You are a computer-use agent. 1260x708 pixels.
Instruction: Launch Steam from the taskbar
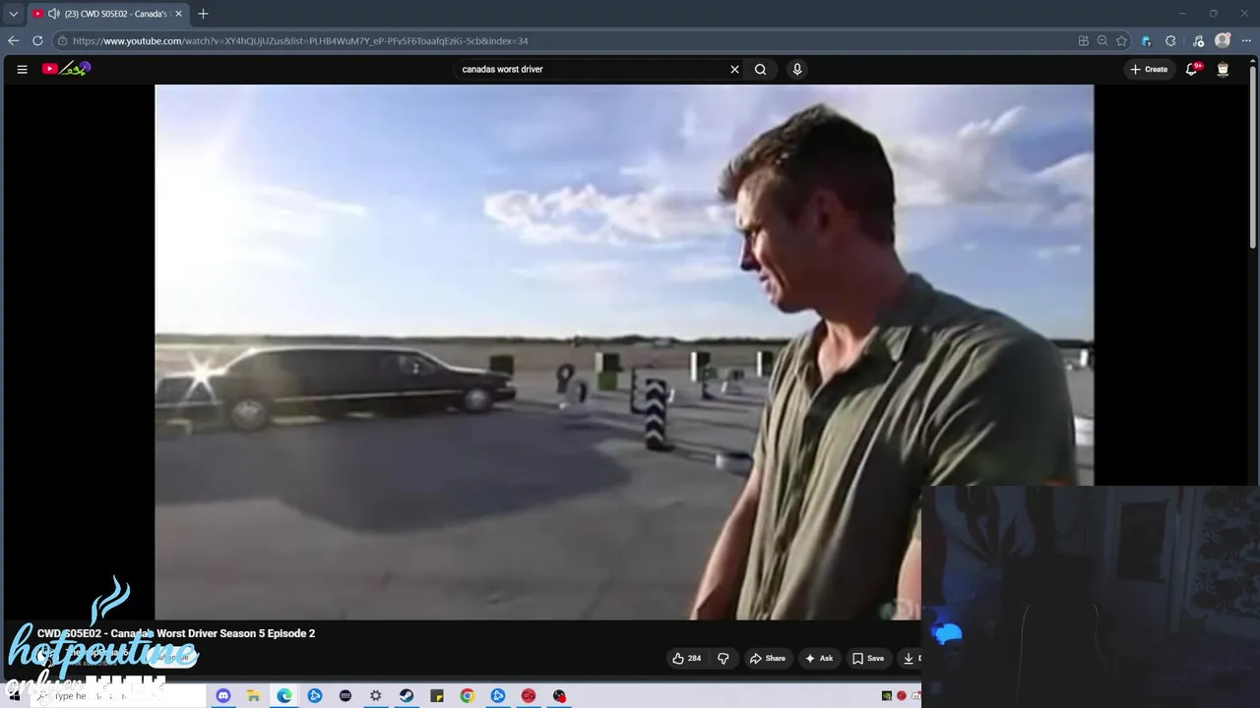coord(407,696)
